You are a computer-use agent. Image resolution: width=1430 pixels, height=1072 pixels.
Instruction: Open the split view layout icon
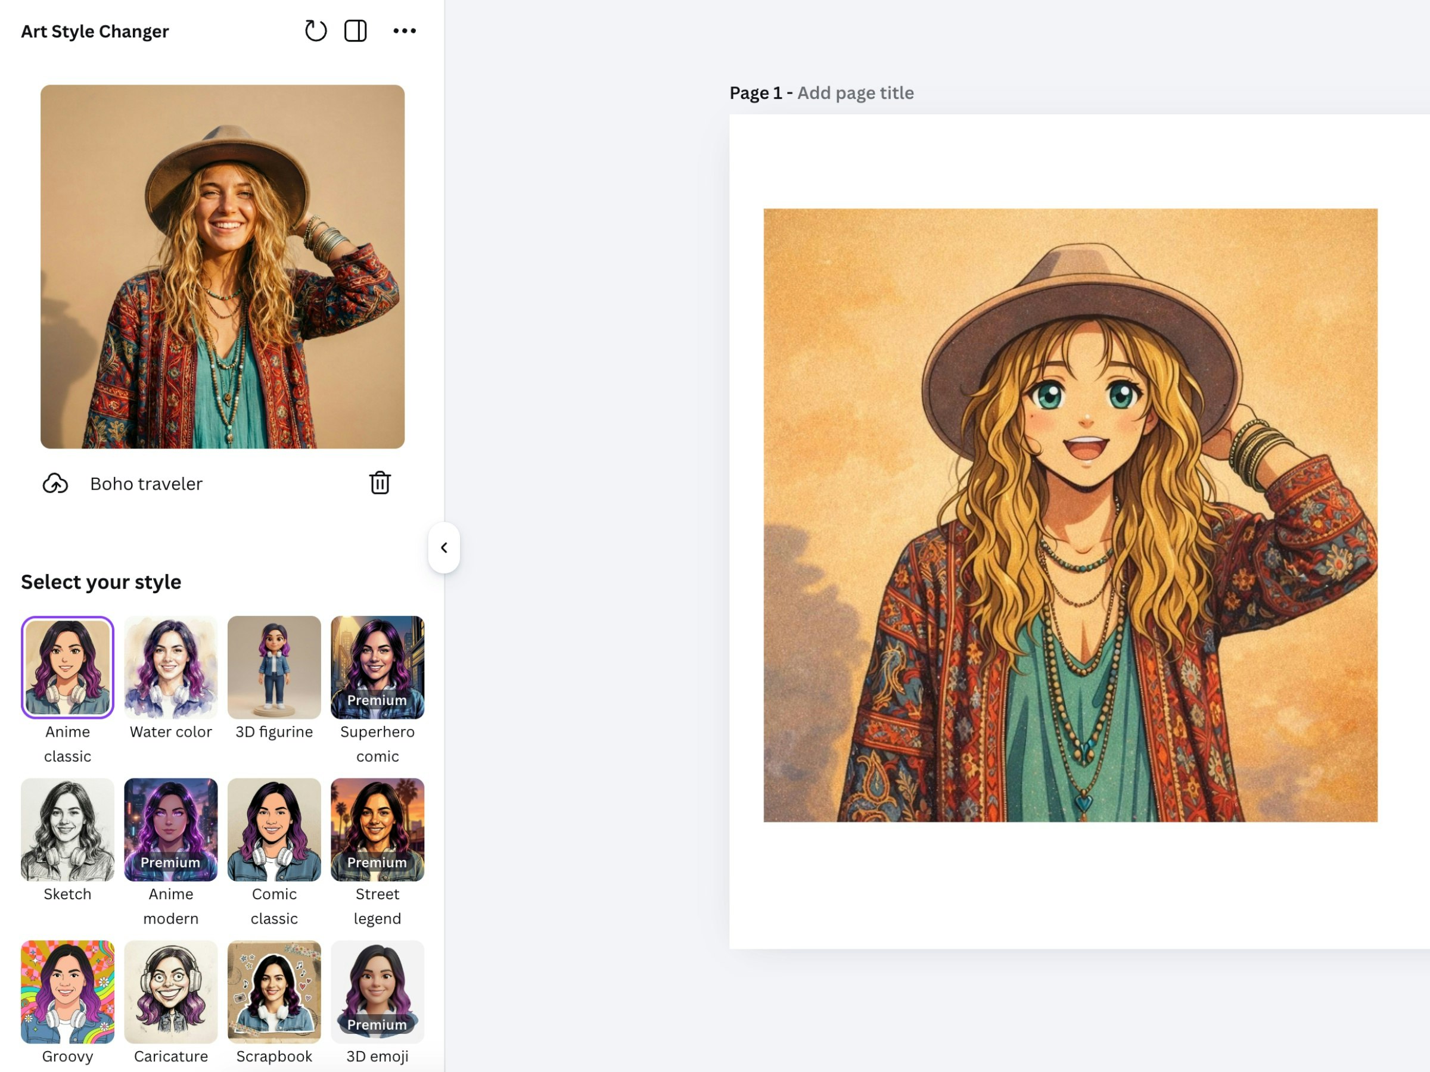(356, 30)
